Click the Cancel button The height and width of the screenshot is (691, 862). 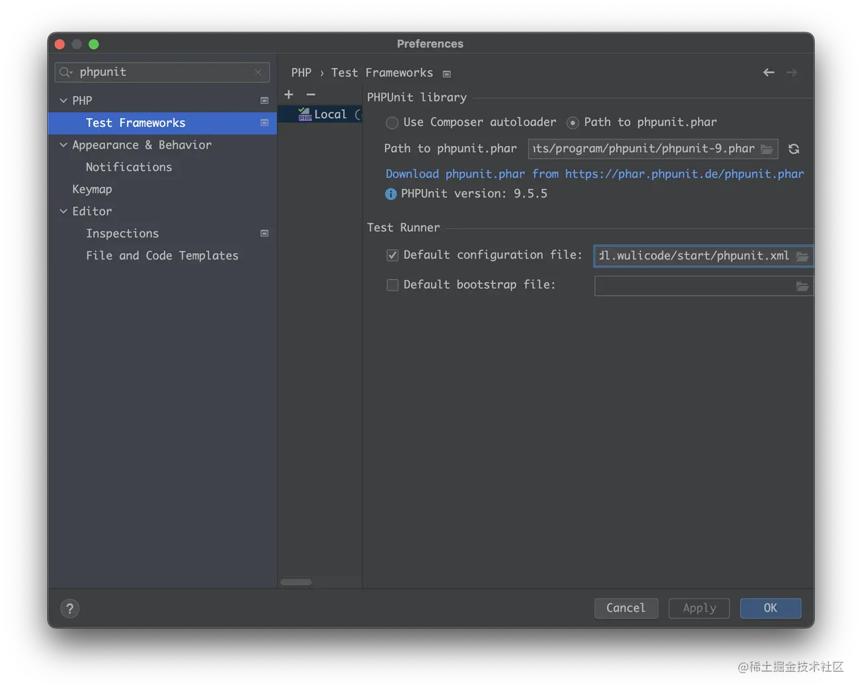point(626,608)
